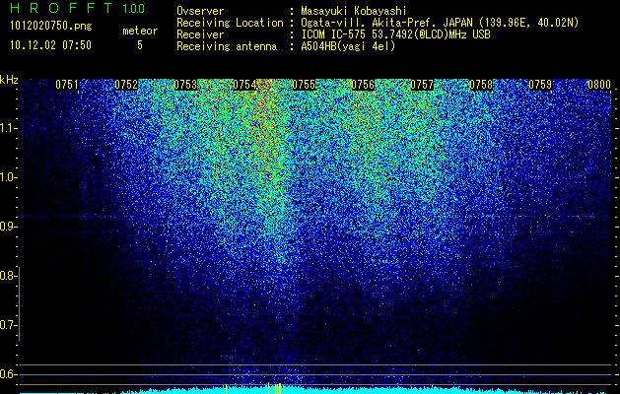The image size is (620, 394).
Task: Click the Ovserver field label
Action: [x=200, y=11]
